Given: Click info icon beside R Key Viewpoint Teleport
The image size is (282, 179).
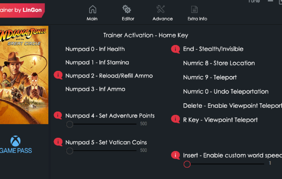Looking at the screenshot, I should coord(175,119).
